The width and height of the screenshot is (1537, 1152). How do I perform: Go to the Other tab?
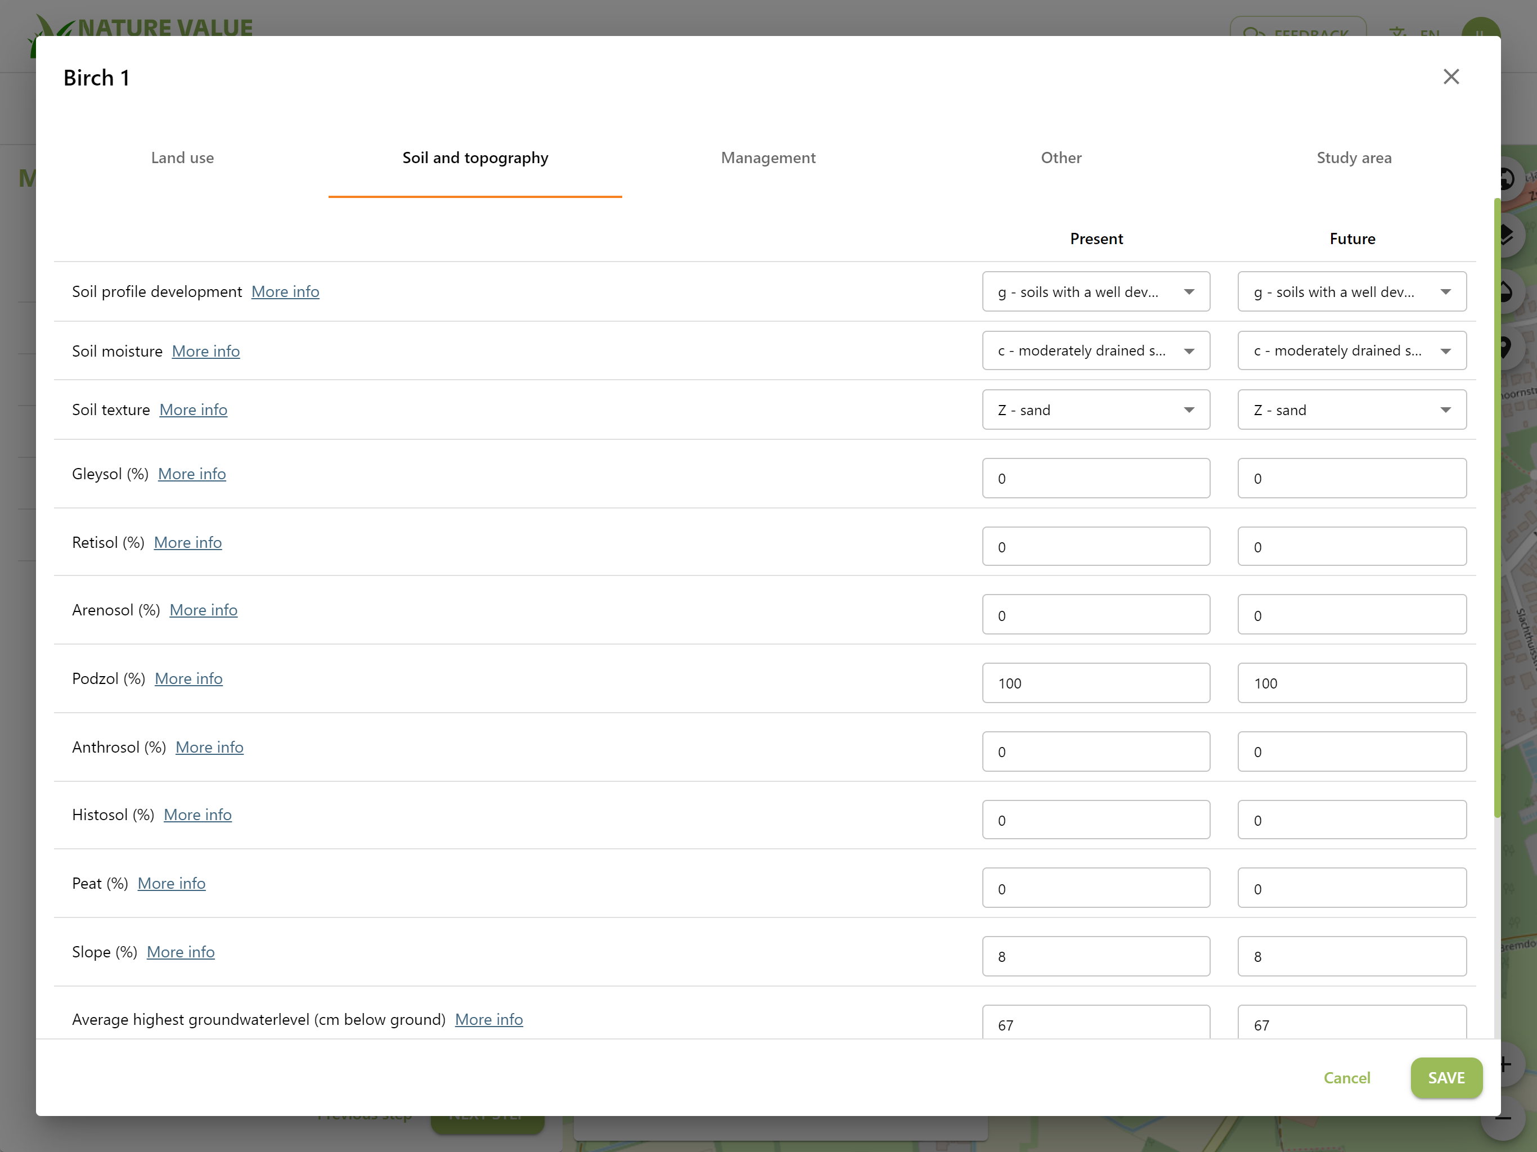[1061, 157]
